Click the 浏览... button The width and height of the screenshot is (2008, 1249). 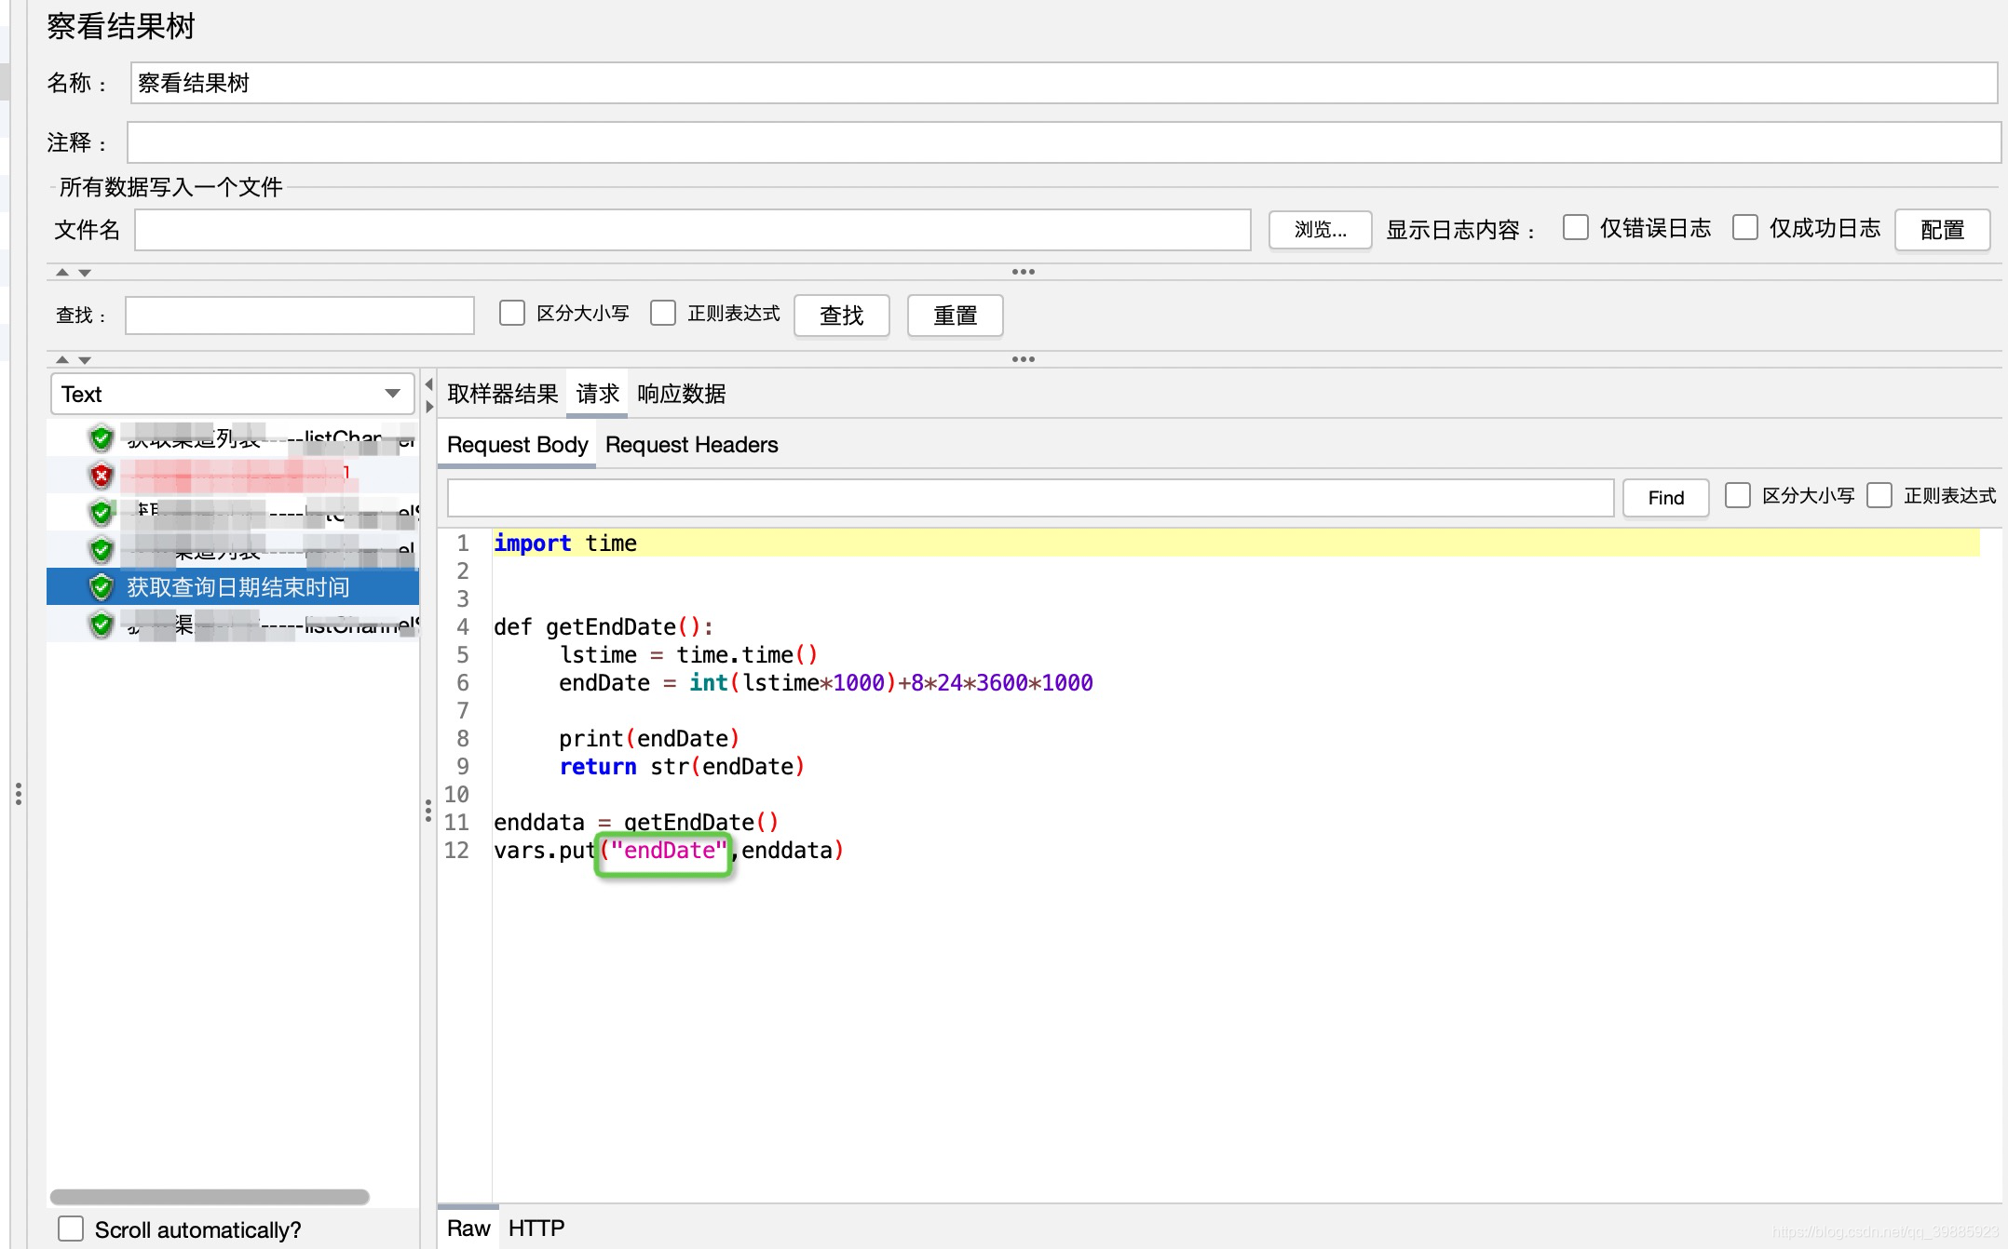[x=1319, y=230]
